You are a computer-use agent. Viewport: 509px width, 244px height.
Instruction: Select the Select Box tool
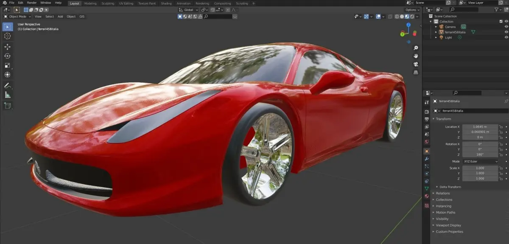point(8,27)
